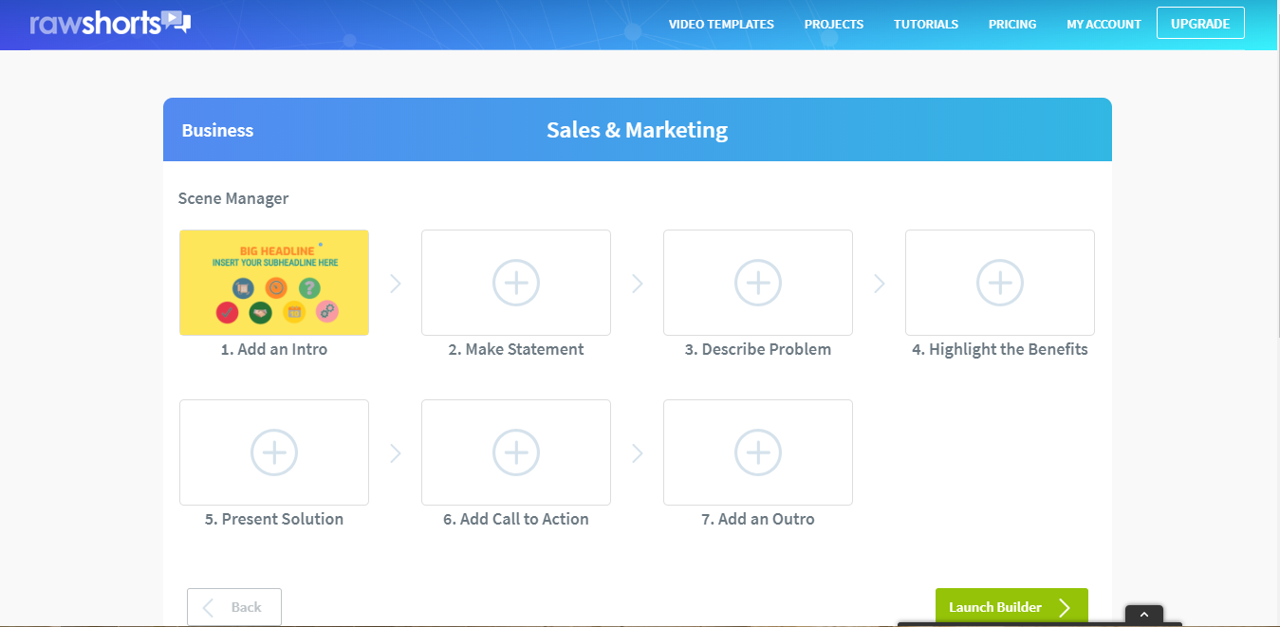
Task: Go to Tutorials
Action: click(x=926, y=25)
